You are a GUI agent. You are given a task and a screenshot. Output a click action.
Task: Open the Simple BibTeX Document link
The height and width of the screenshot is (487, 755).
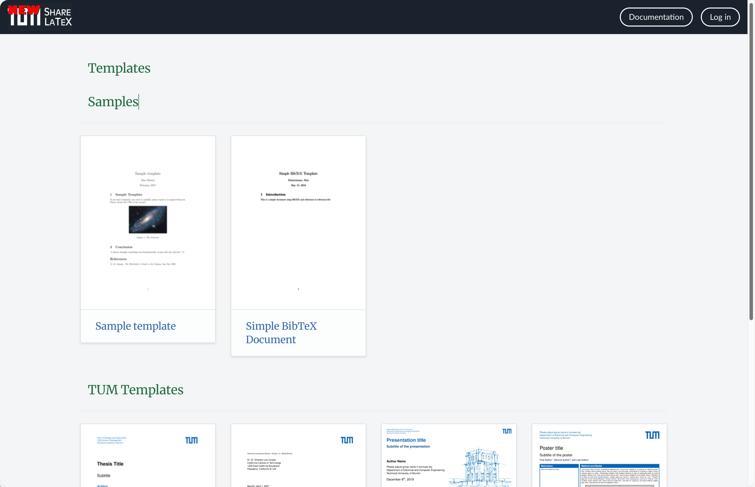(281, 332)
